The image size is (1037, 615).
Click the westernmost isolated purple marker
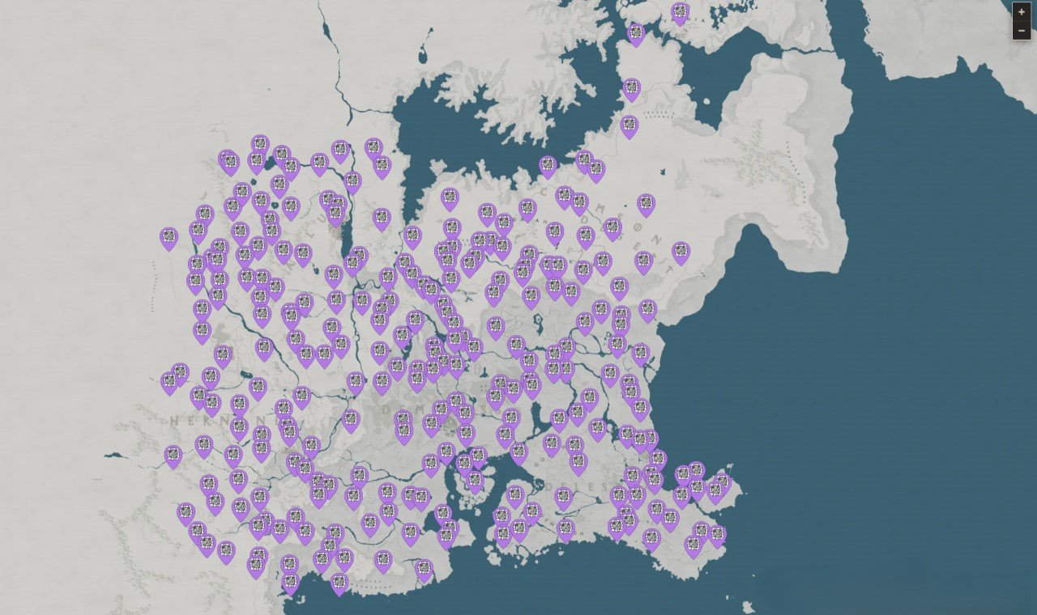(x=169, y=237)
